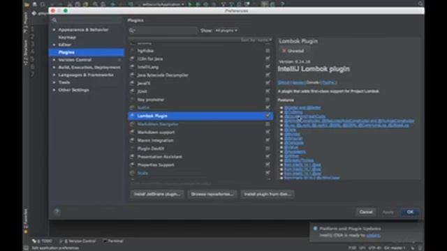Image resolution: width=447 pixels, height=251 pixels.
Task: Click the IntelliLang plugin icon
Action: [132, 67]
